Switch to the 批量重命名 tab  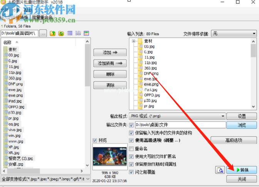(x=43, y=17)
